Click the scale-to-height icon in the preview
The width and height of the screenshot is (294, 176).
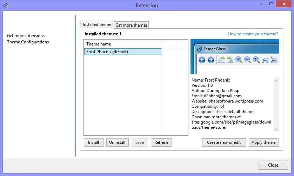(274, 60)
